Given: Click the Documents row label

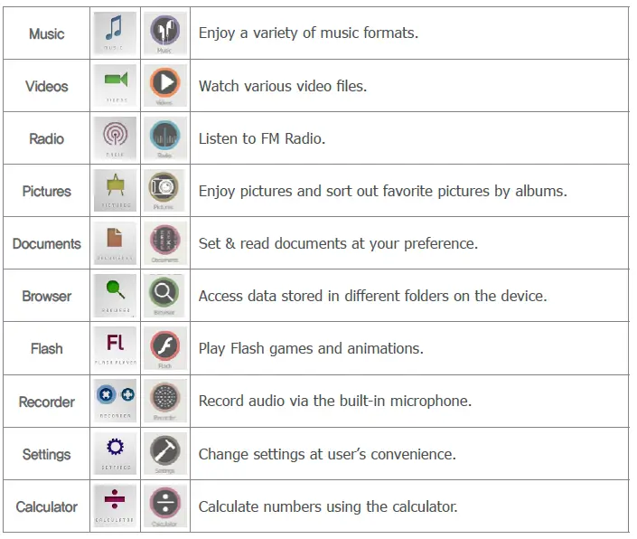Looking at the screenshot, I should pos(47,244).
